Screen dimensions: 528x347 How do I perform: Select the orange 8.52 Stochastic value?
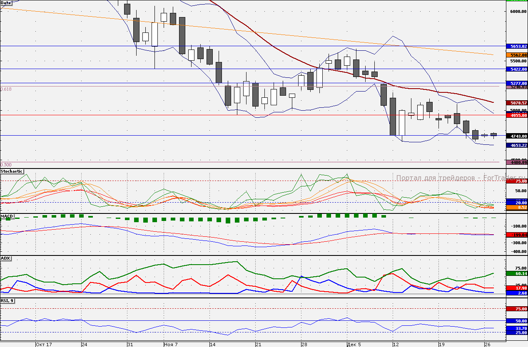(x=517, y=207)
